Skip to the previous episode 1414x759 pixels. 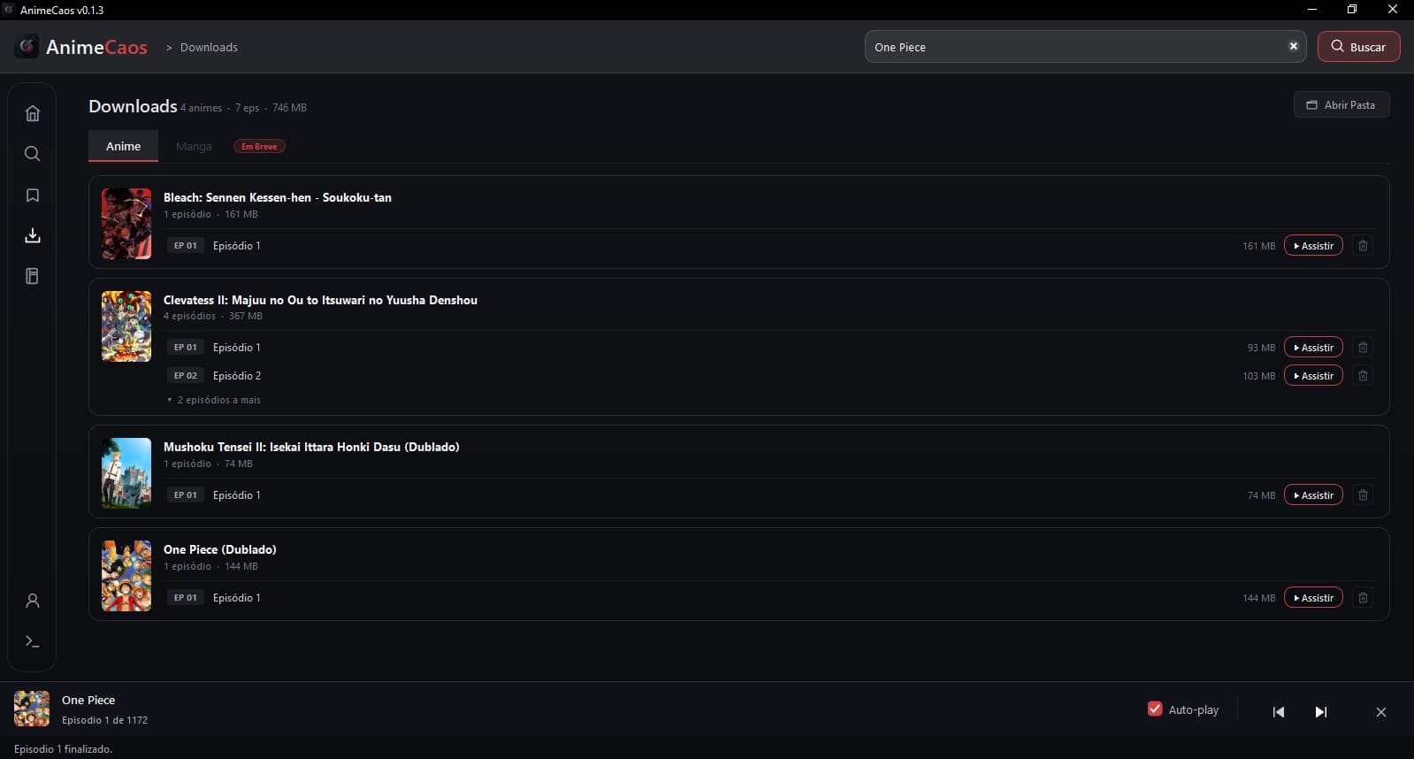(x=1278, y=711)
